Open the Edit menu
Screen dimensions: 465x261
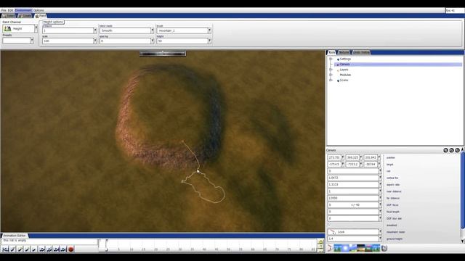click(11, 10)
